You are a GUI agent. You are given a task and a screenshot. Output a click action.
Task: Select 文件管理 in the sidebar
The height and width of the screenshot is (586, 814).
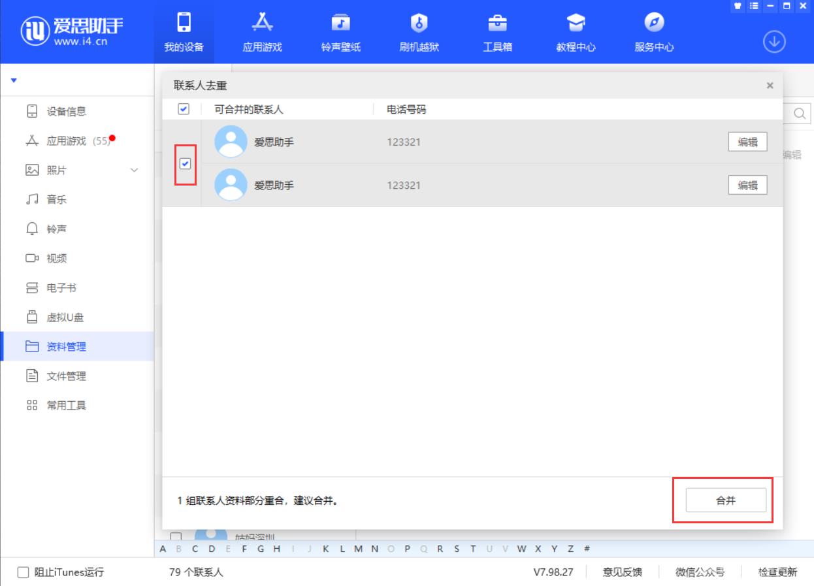(66, 376)
